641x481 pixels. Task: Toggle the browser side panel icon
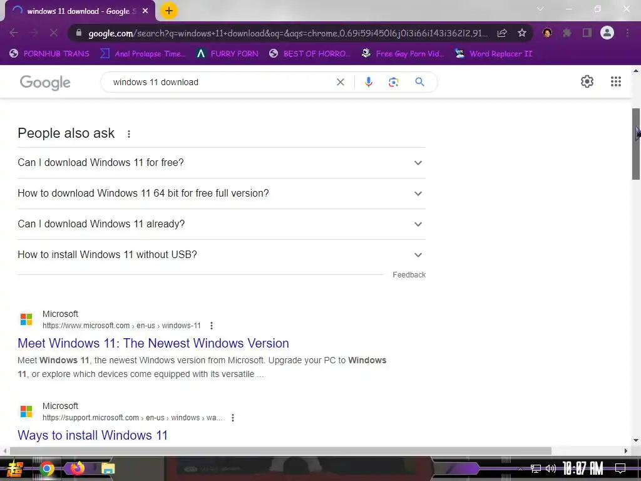pos(587,33)
